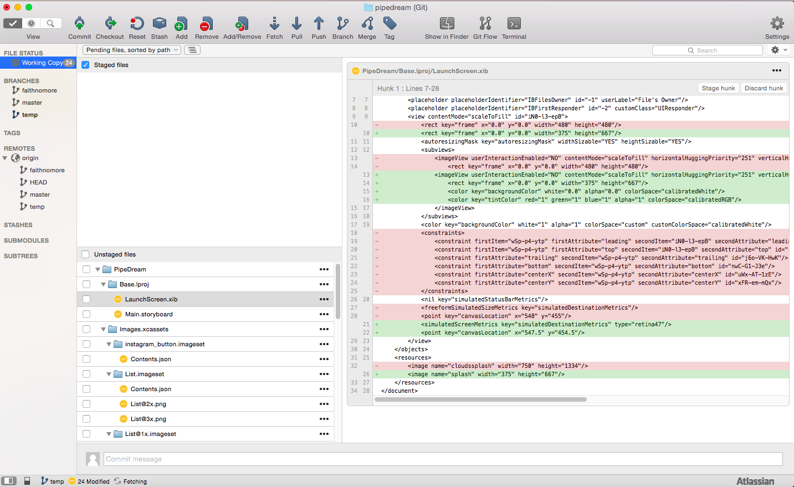Click the Discard hunk button
Viewport: 794px width, 487px height.
(x=764, y=88)
